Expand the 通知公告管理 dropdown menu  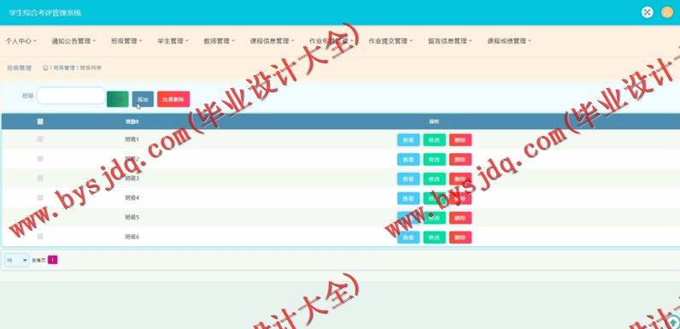(73, 41)
